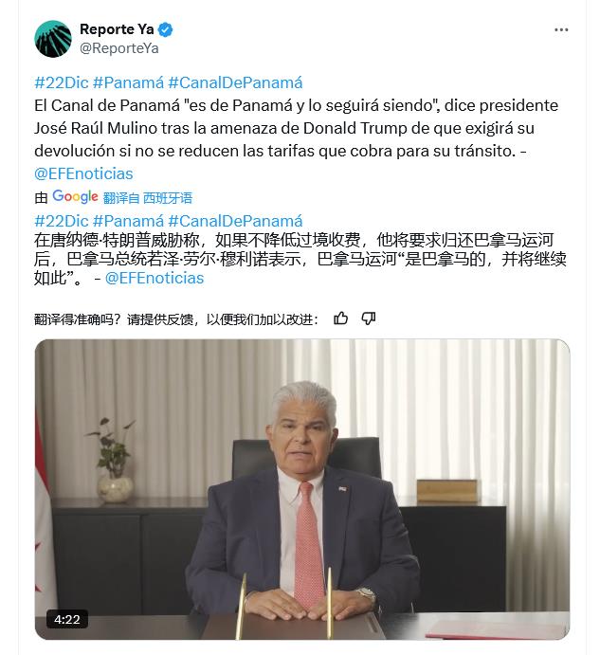Open the three-dot more options menu

click(561, 29)
